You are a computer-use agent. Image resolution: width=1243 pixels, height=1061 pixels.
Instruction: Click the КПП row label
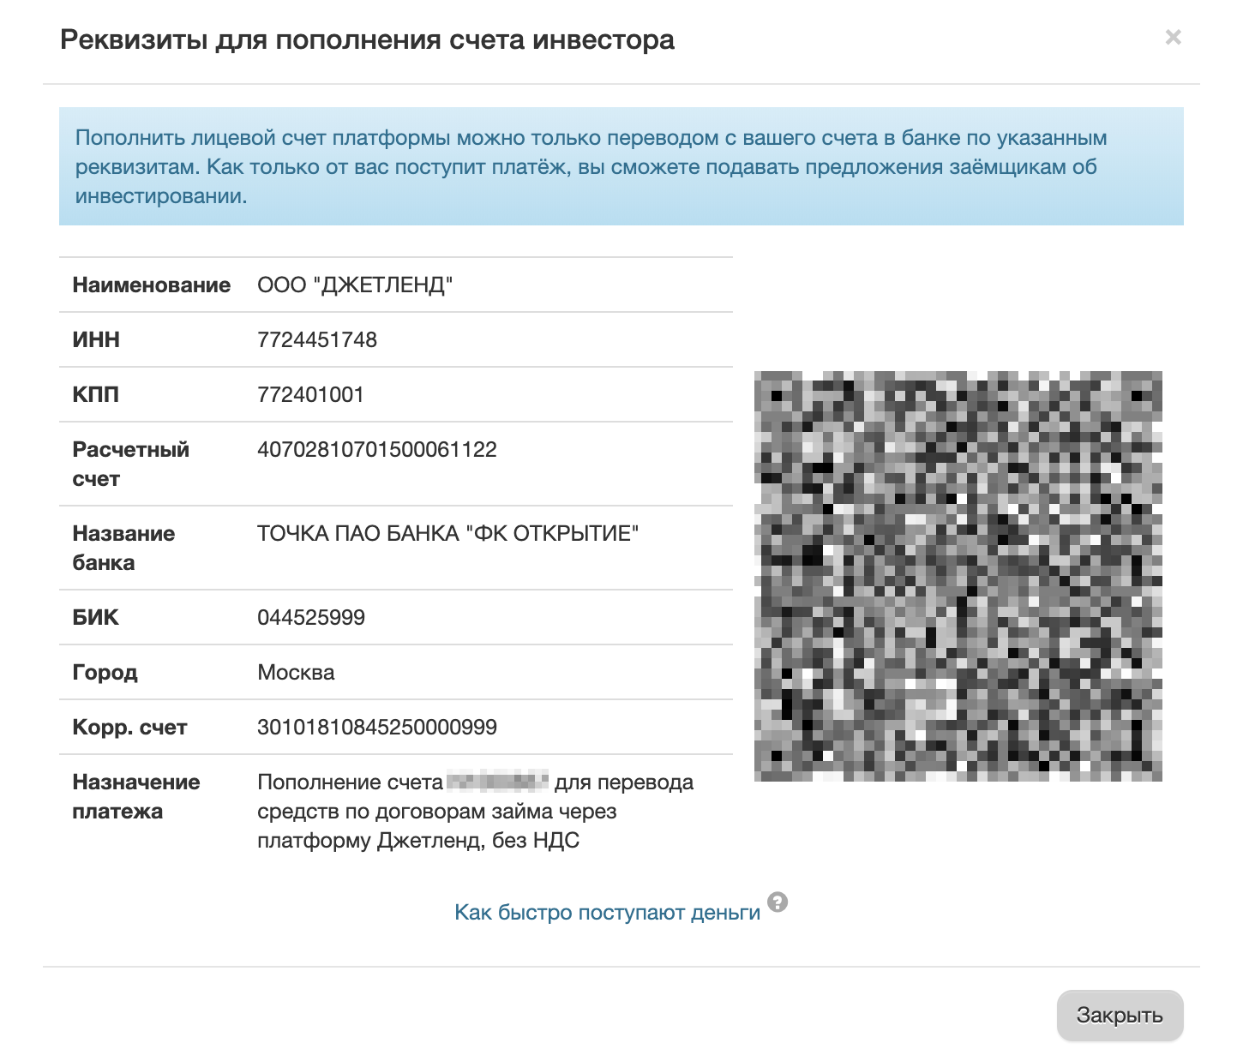[95, 394]
